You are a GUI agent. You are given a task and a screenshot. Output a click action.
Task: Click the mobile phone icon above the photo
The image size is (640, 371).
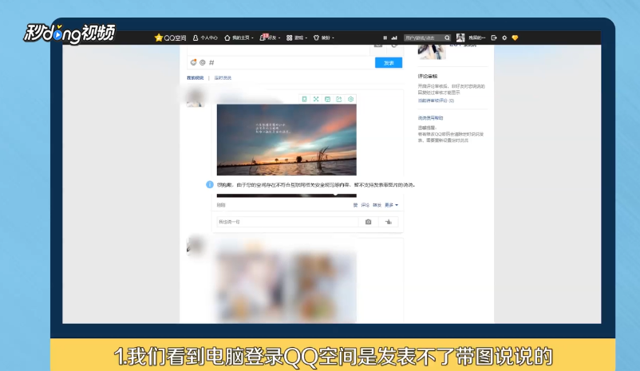coord(304,99)
